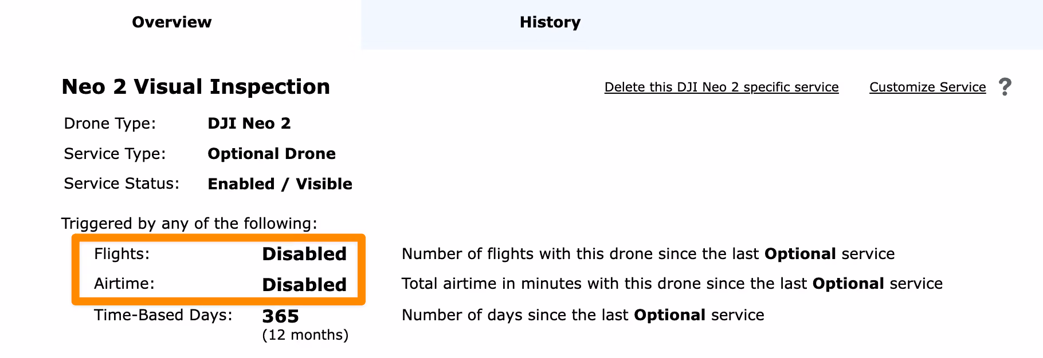The height and width of the screenshot is (358, 1043).
Task: Click the DJI Neo 2 drone type value
Action: click(x=249, y=124)
